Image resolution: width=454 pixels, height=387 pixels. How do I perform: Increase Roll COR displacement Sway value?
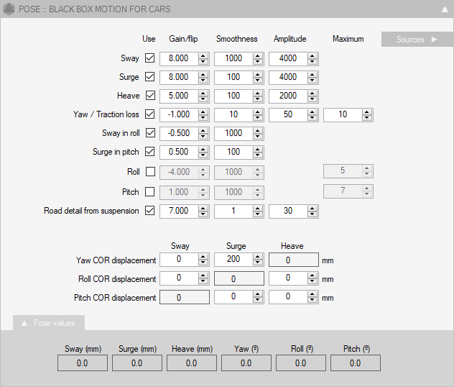(x=203, y=276)
